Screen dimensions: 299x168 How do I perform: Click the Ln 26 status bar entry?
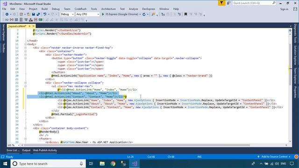130,157
